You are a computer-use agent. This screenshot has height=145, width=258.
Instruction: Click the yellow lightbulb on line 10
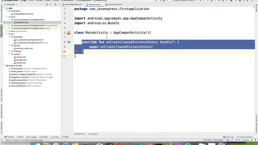pyautogui.click(x=76, y=51)
